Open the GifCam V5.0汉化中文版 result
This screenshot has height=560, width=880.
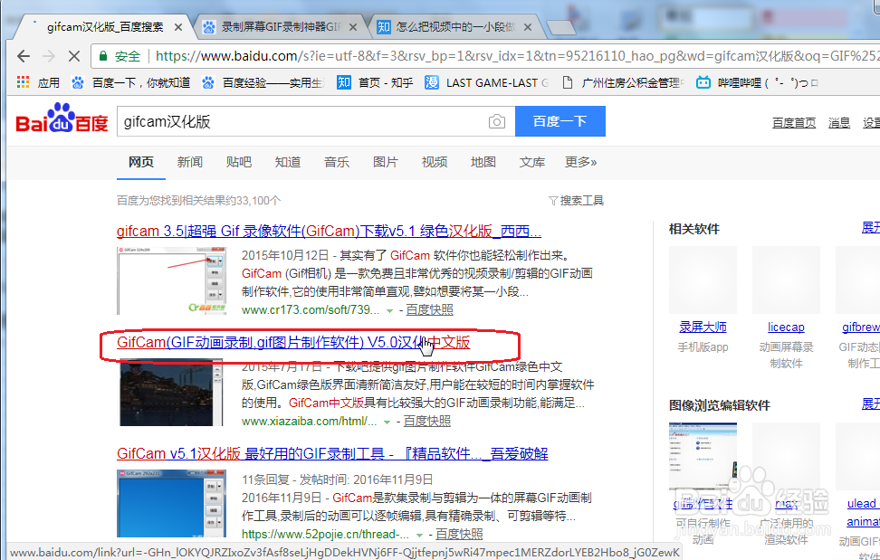coord(293,343)
